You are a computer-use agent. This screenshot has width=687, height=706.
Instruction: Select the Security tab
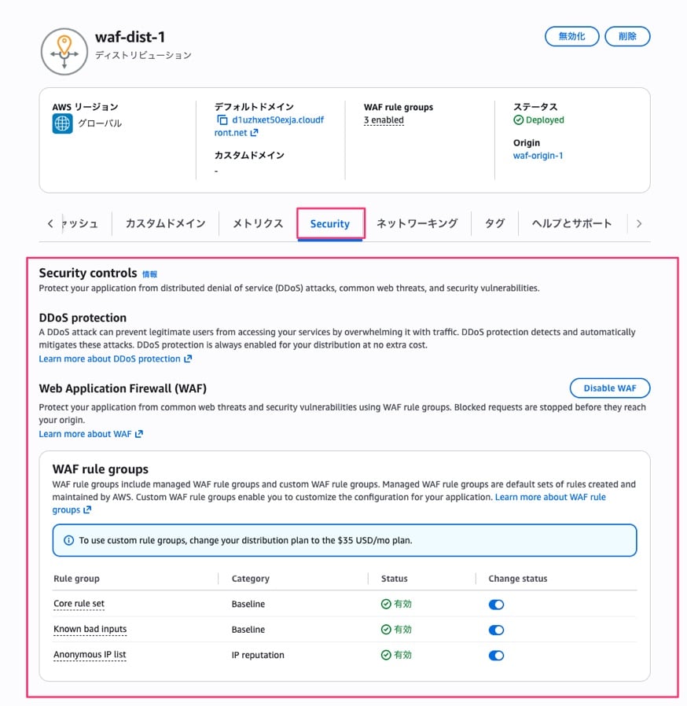click(330, 224)
